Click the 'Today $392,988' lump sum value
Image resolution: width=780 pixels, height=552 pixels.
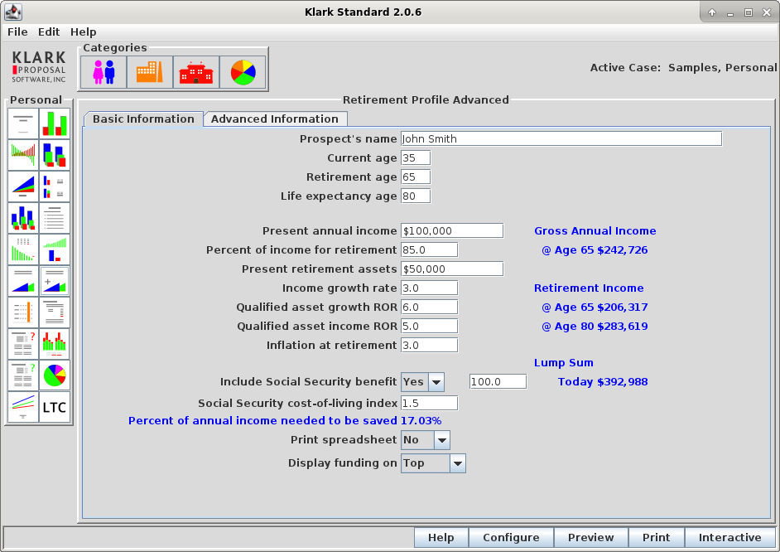[603, 382]
